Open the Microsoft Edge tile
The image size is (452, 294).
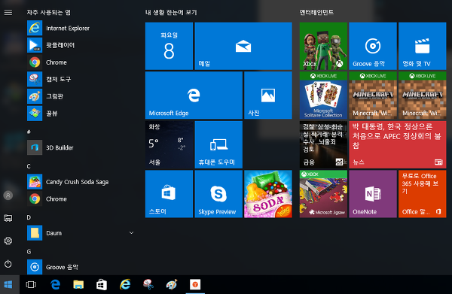click(x=194, y=95)
